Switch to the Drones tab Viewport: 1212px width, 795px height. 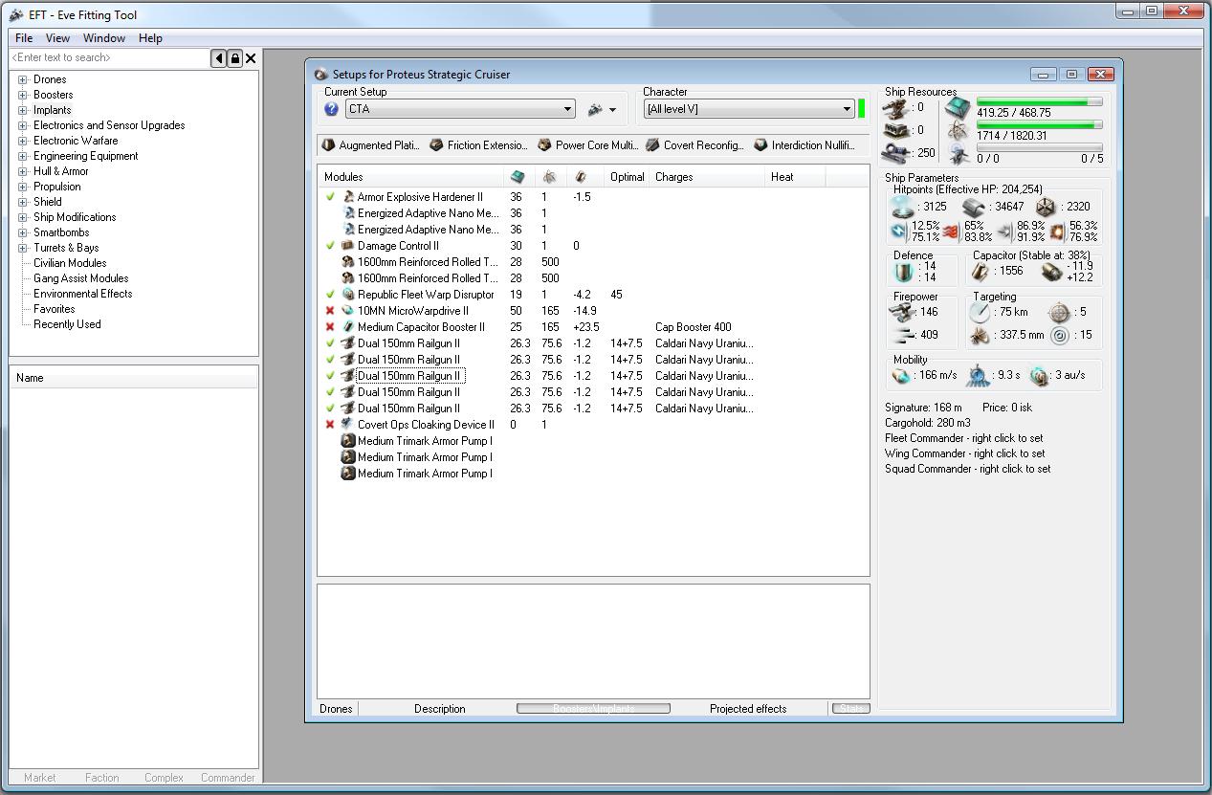coord(336,709)
